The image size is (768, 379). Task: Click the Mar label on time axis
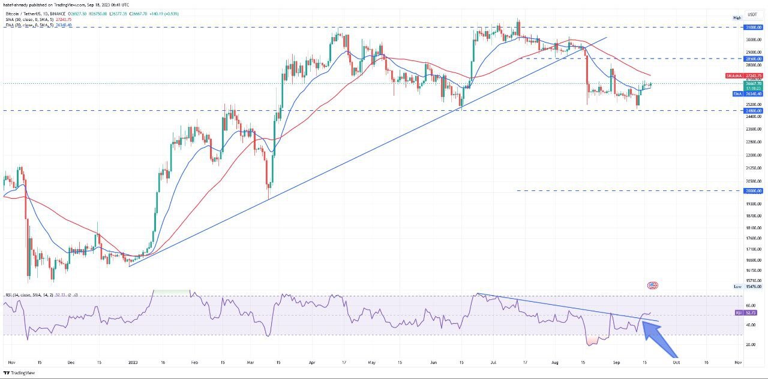pos(250,363)
